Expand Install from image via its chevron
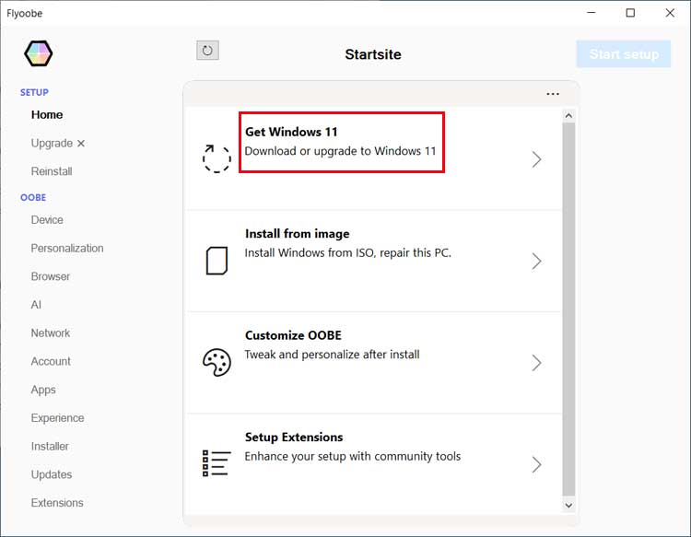The image size is (691, 537). click(x=536, y=262)
